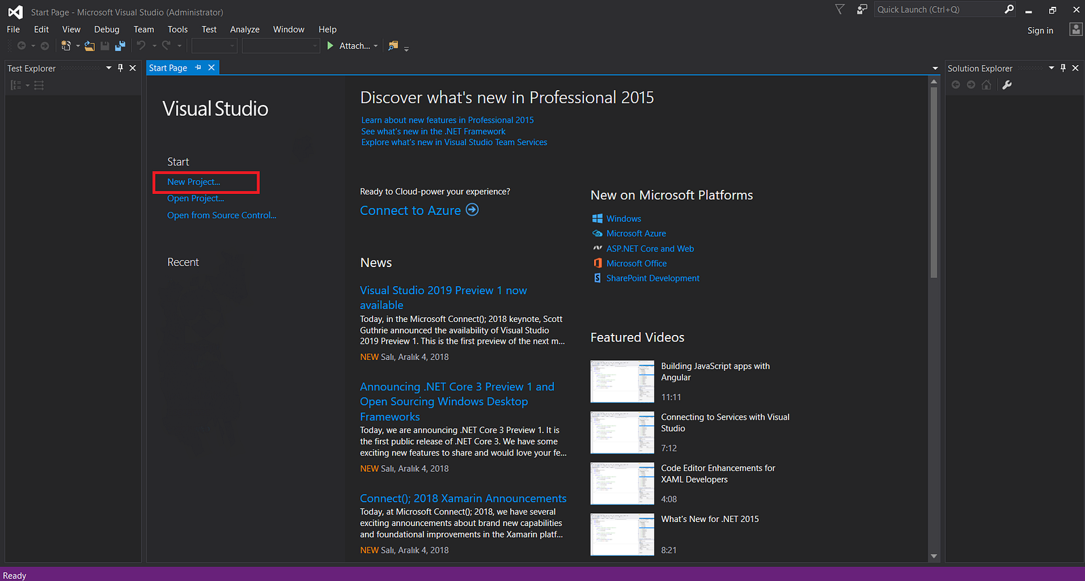
Task: Click the Navigate Backward toolbar arrow
Action: pos(22,45)
